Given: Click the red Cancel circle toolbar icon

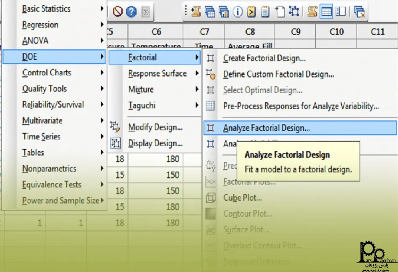Looking at the screenshot, I should [x=118, y=11].
